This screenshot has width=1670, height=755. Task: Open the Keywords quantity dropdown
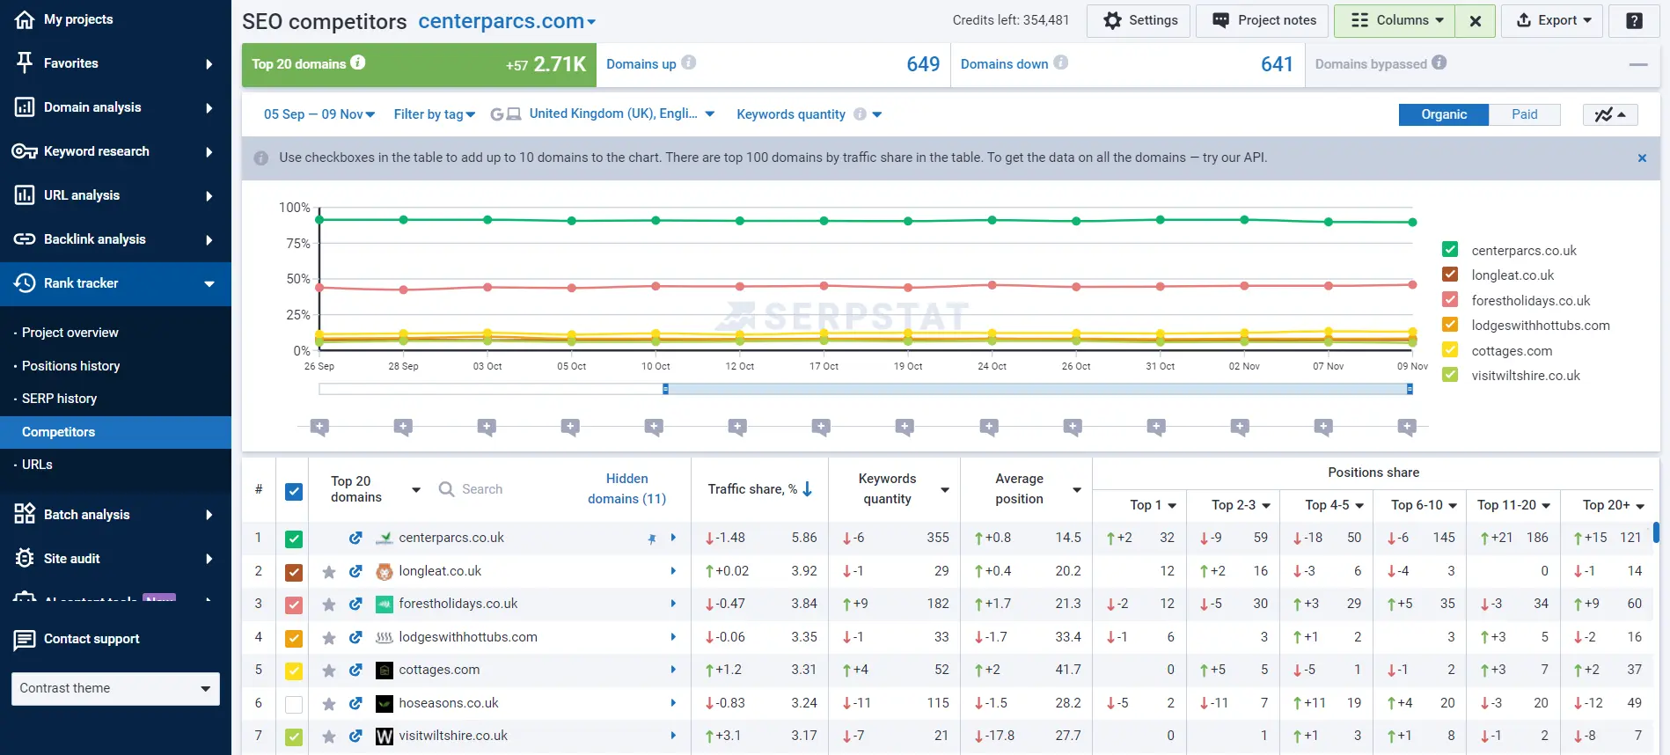click(809, 114)
